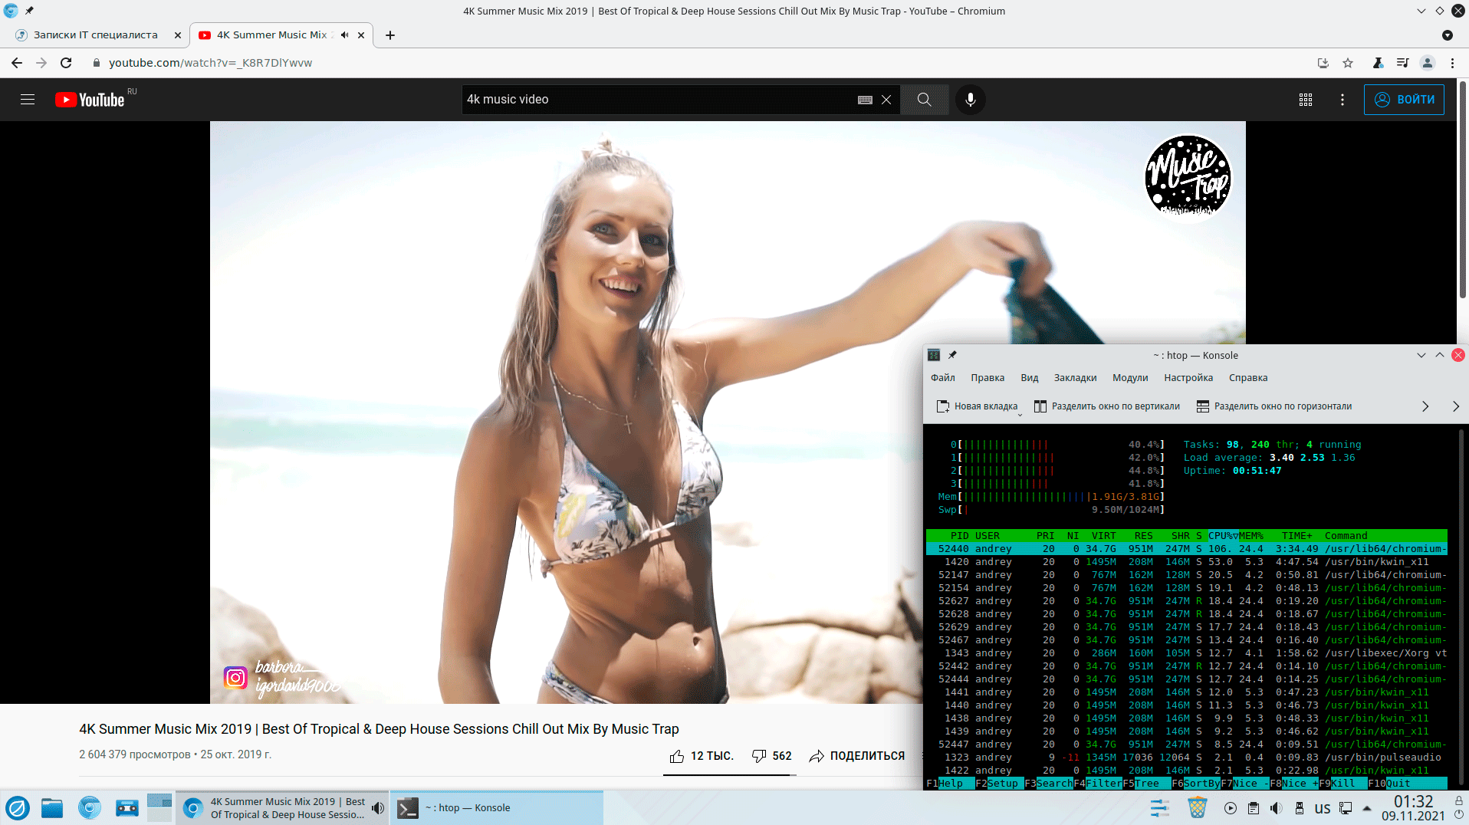
Task: Dislike the video with thumbs down
Action: coord(771,756)
